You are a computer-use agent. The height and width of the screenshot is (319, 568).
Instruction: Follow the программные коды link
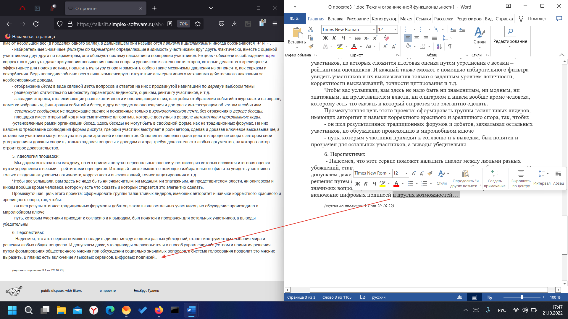tap(241, 117)
